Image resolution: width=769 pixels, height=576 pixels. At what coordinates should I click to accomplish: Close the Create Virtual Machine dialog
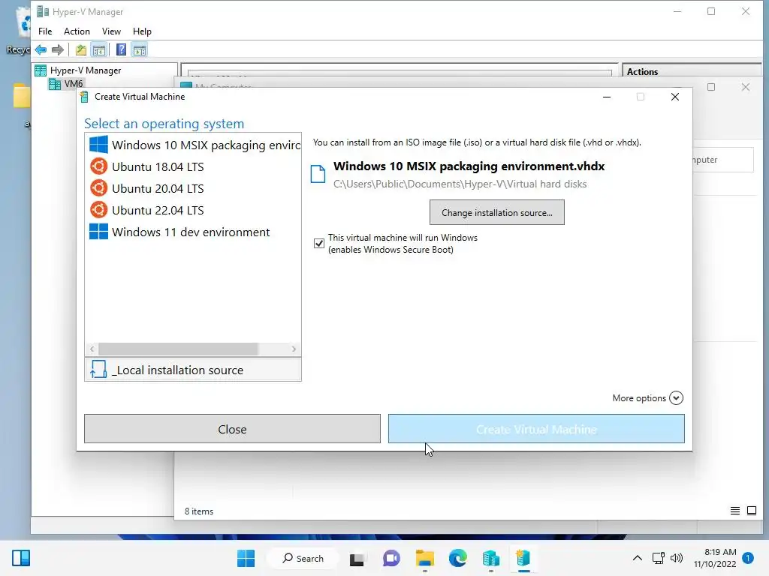[675, 97]
